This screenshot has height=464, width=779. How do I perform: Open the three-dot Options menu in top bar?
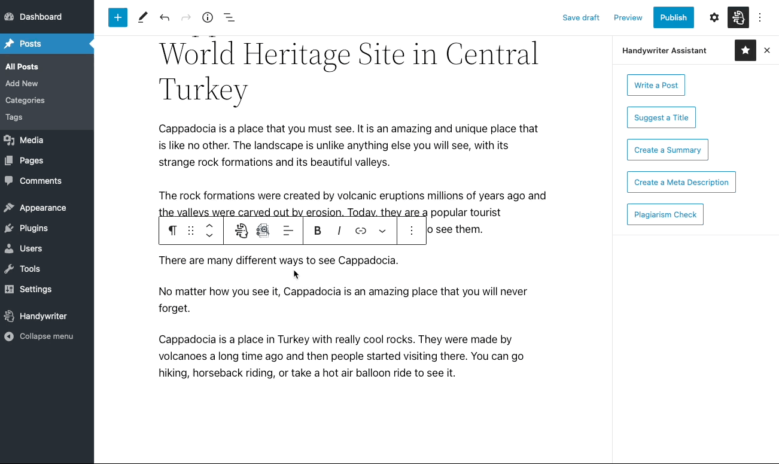[x=760, y=17]
